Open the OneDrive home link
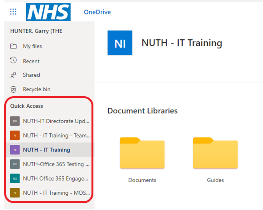263x210 pixels. tap(97, 12)
